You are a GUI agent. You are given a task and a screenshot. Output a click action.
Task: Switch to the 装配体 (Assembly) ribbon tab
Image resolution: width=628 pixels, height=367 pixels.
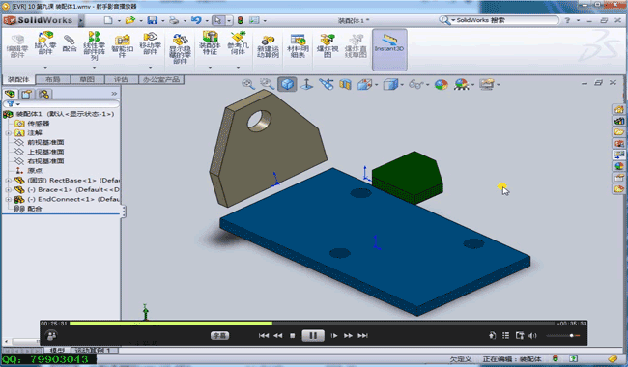(18, 79)
